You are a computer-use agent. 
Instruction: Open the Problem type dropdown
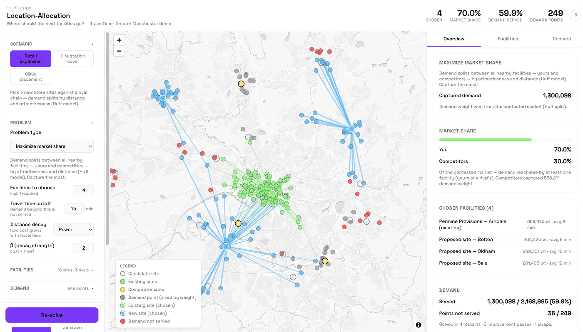tap(52, 146)
